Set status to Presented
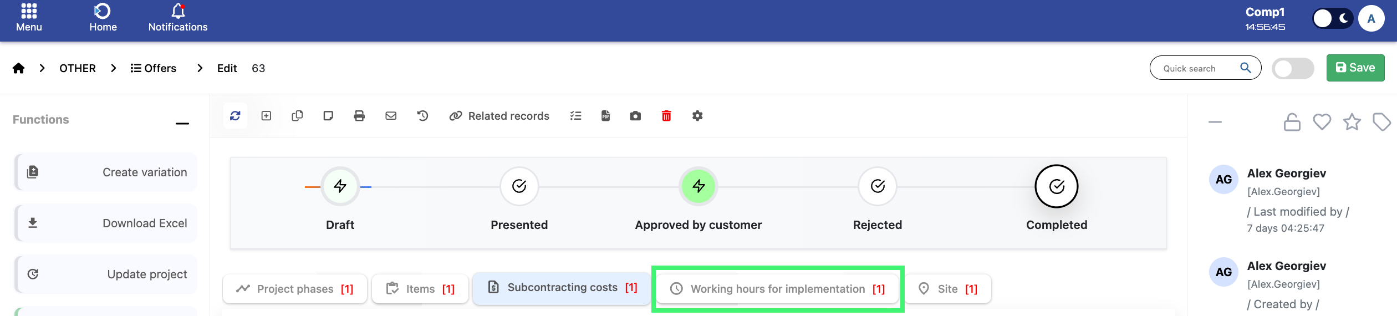The height and width of the screenshot is (316, 1397). [x=519, y=186]
